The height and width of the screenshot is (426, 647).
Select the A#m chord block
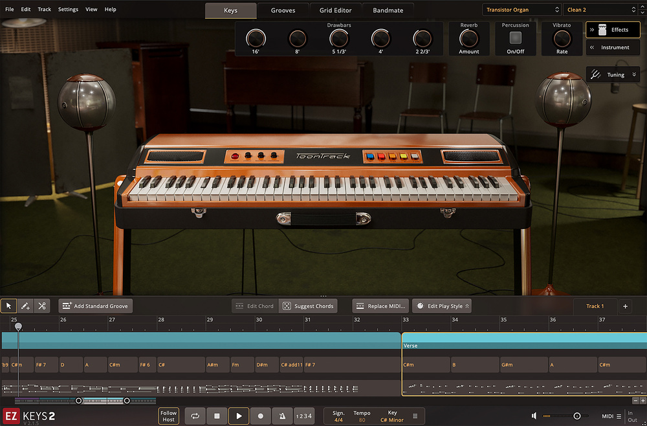[x=217, y=365]
